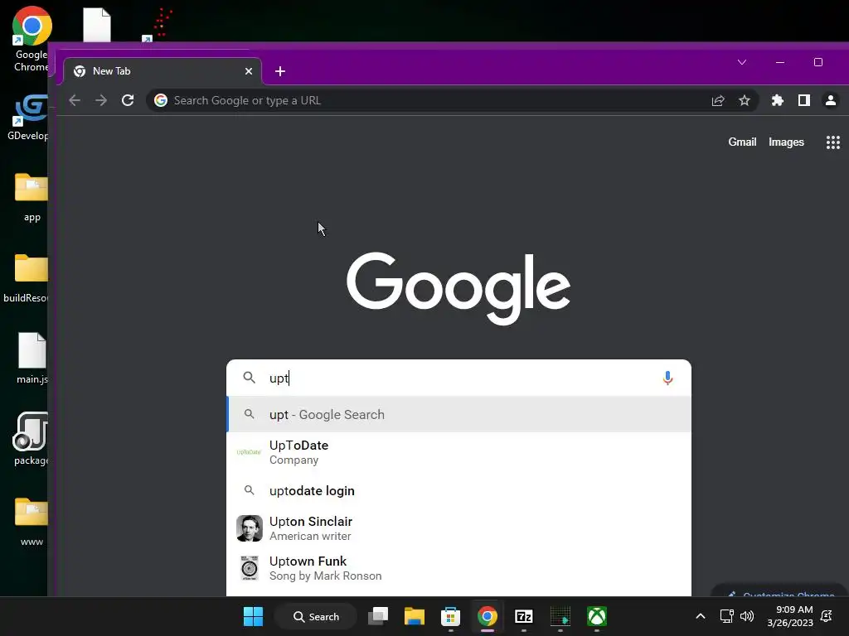The image size is (849, 636).
Task: Open the Chrome profile avatar icon
Action: click(x=831, y=100)
